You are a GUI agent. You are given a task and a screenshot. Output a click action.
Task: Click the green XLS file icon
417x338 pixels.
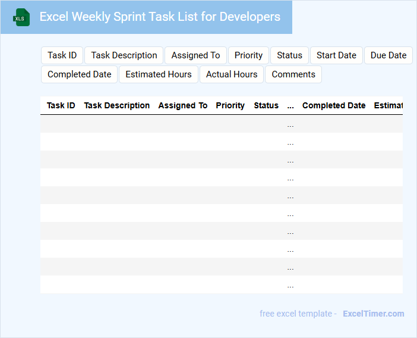click(22, 17)
